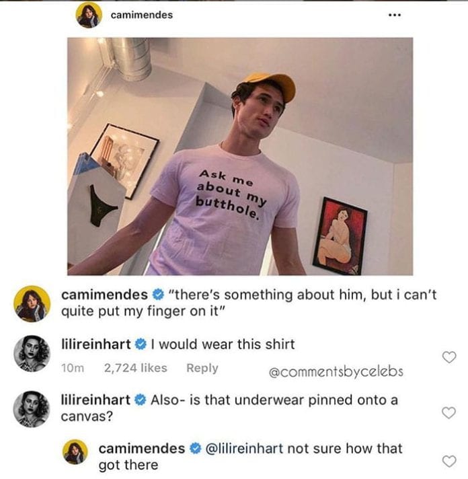Click camimendes username in the caption
This screenshot has width=468, height=479.
[x=104, y=295]
